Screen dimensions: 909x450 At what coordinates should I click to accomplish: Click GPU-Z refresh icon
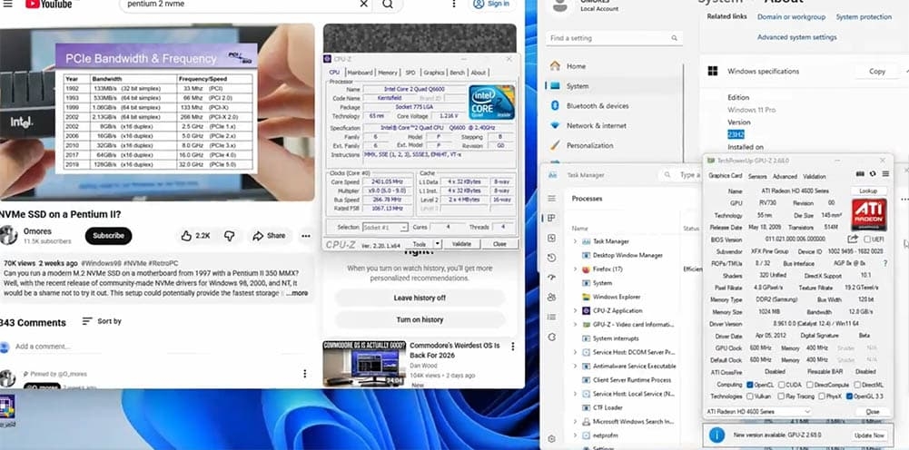pyautogui.click(x=873, y=174)
